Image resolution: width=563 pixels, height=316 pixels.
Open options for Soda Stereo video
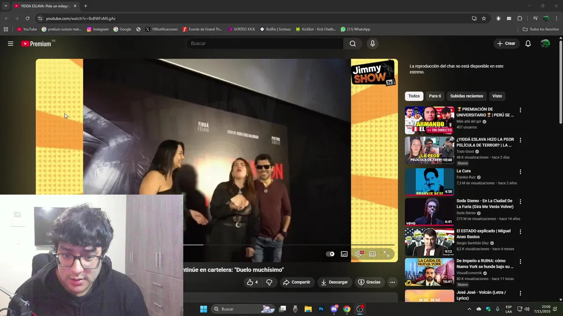click(x=520, y=201)
